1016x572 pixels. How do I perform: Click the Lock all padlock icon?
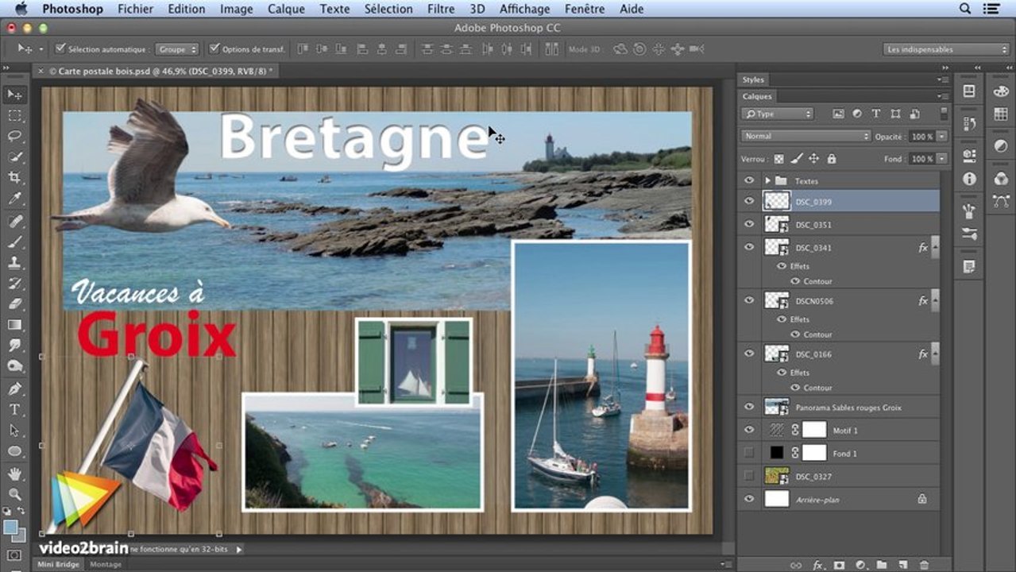coord(831,159)
